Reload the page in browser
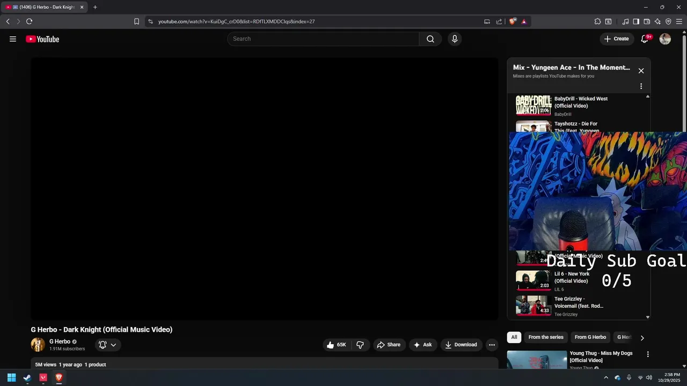Image resolution: width=687 pixels, height=386 pixels. (29, 21)
